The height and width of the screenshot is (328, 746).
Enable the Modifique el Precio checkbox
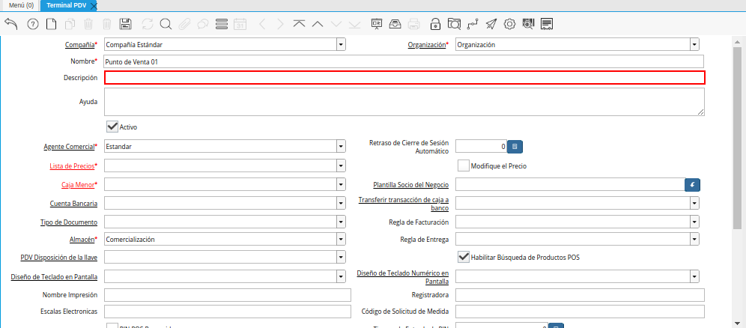[x=463, y=165]
